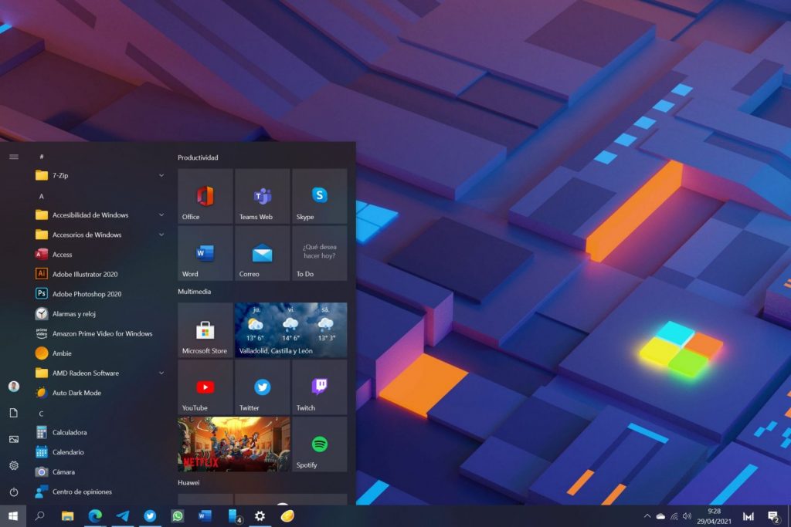Start Skype from the Productividad group

coord(319,196)
